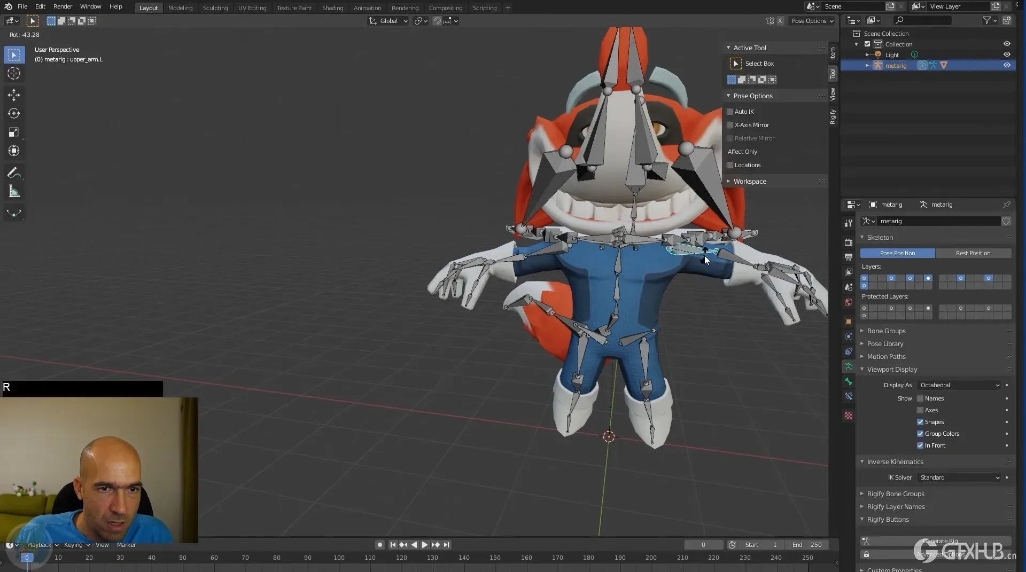This screenshot has width=1026, height=572.
Task: Select the Annotate tool
Action: click(x=14, y=172)
